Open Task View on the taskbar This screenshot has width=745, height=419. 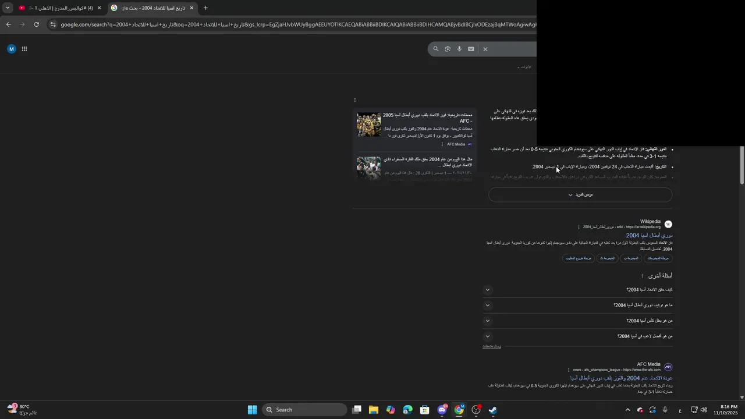357,410
